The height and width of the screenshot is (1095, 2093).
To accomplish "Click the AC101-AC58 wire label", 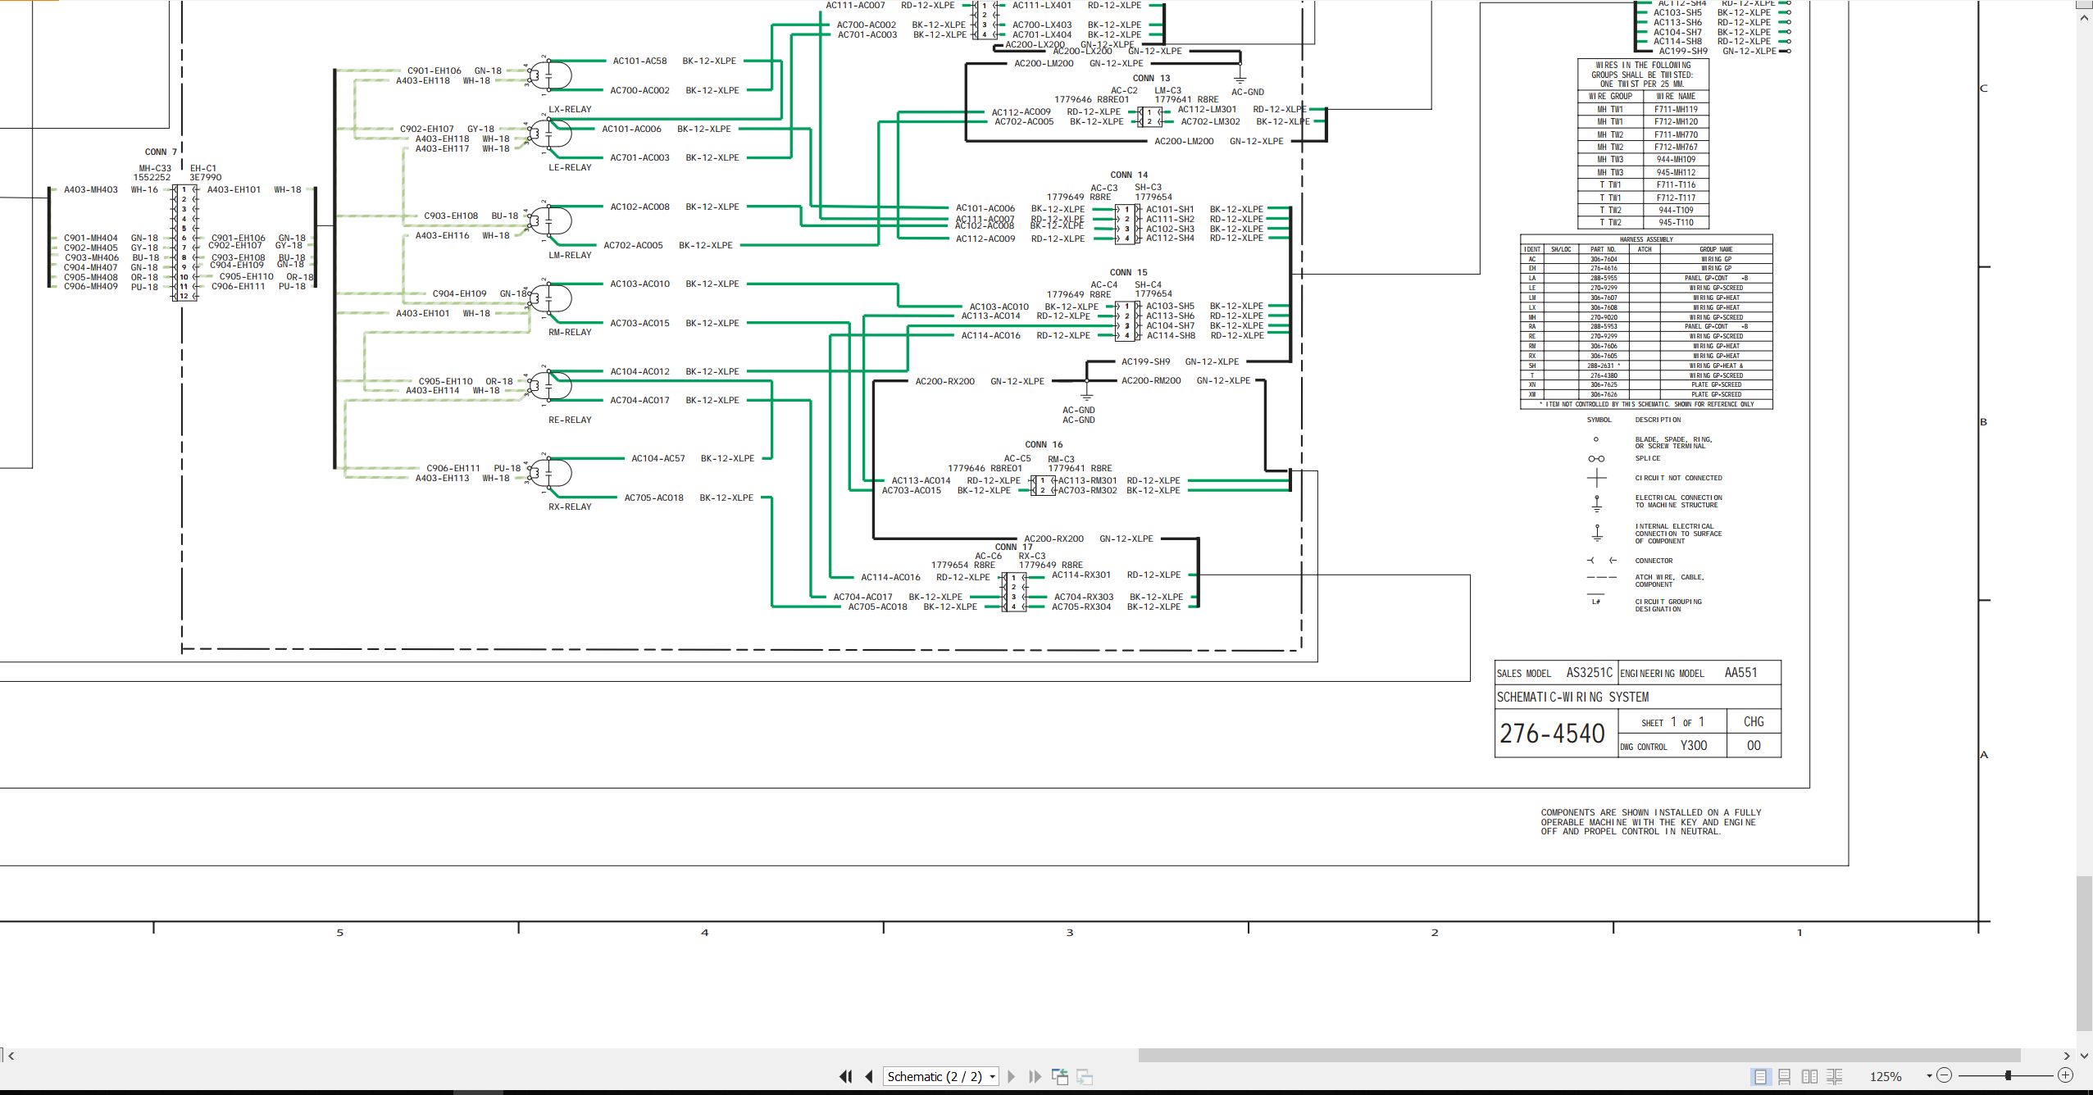I will 639,61.
